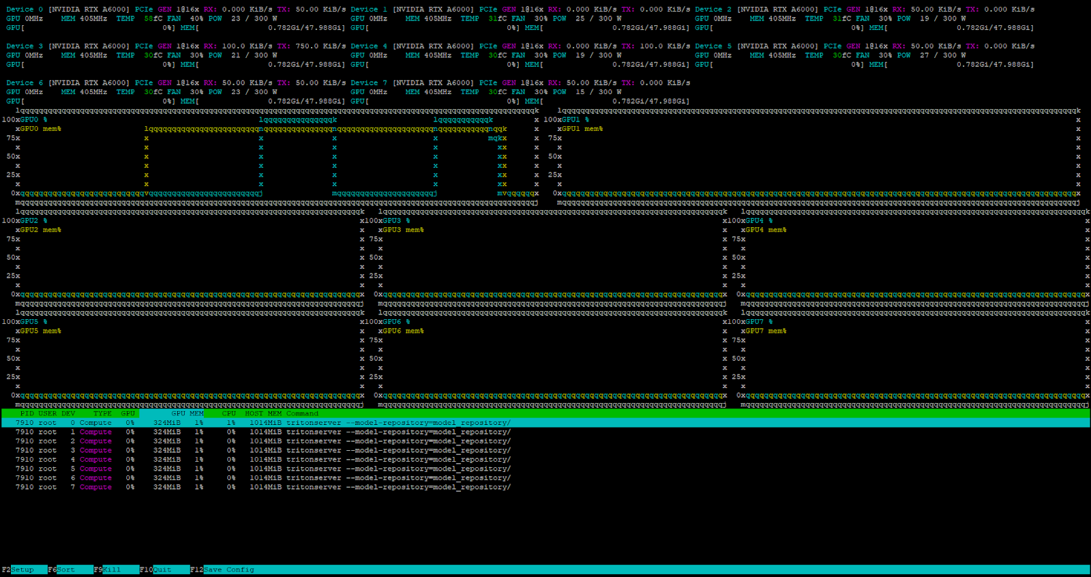Screen dimensions: 1091x577
Task: Click the 'GPU5 mem%' graph legend
Action: 40,331
